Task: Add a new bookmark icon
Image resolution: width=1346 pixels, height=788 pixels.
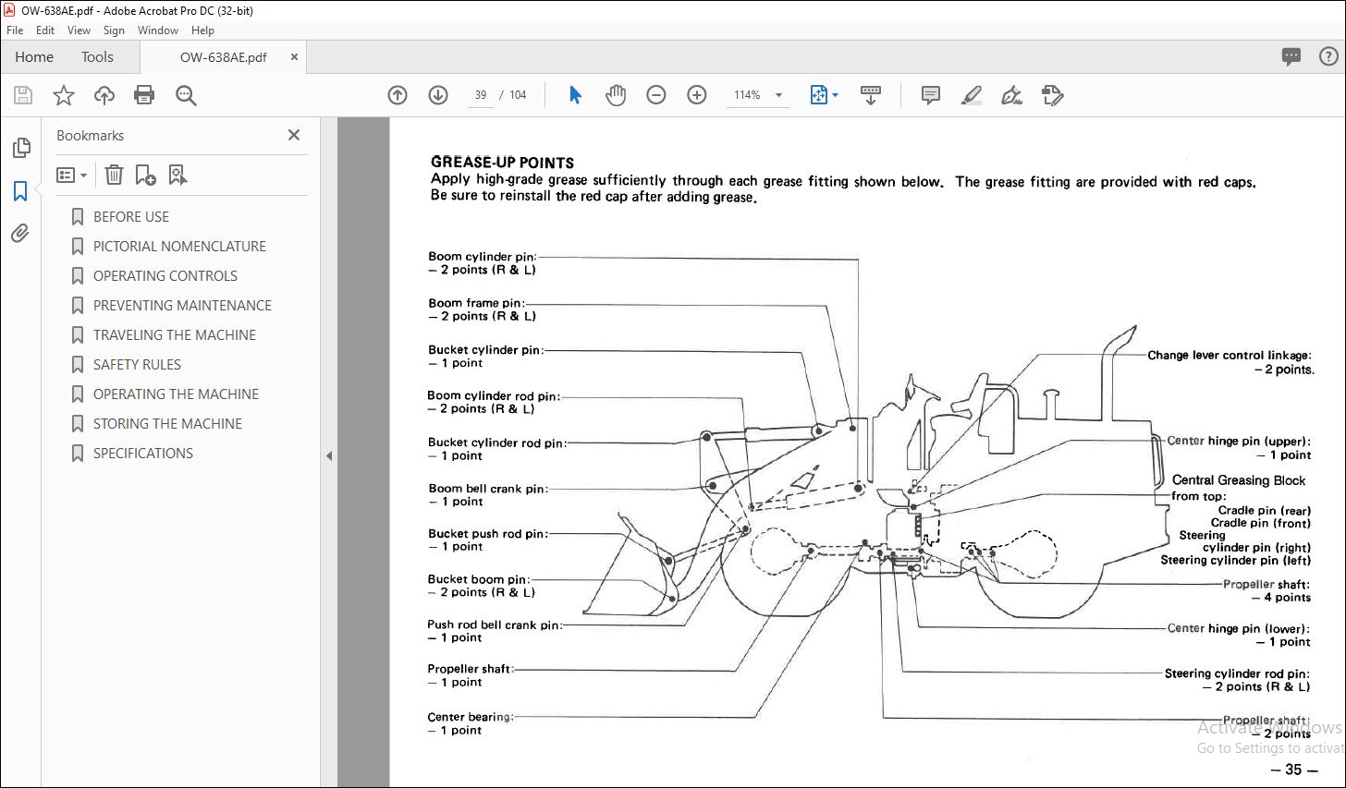Action: [145, 175]
